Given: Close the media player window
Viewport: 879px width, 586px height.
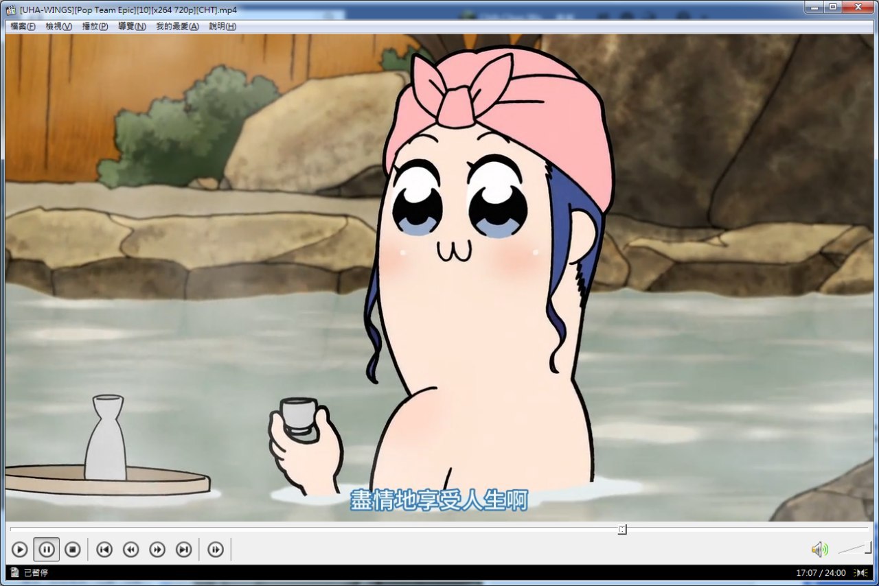Looking at the screenshot, I should click(x=858, y=7).
